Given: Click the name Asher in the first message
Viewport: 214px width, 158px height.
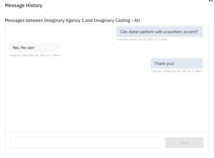Looking at the screenshot, I should pos(134,32).
